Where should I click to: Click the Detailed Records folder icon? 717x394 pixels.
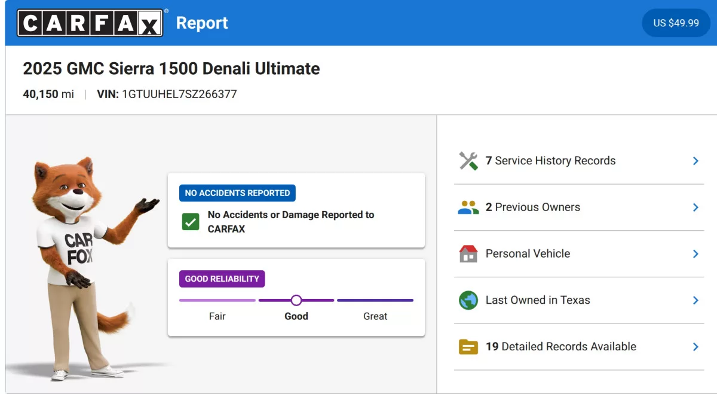pyautogui.click(x=468, y=347)
